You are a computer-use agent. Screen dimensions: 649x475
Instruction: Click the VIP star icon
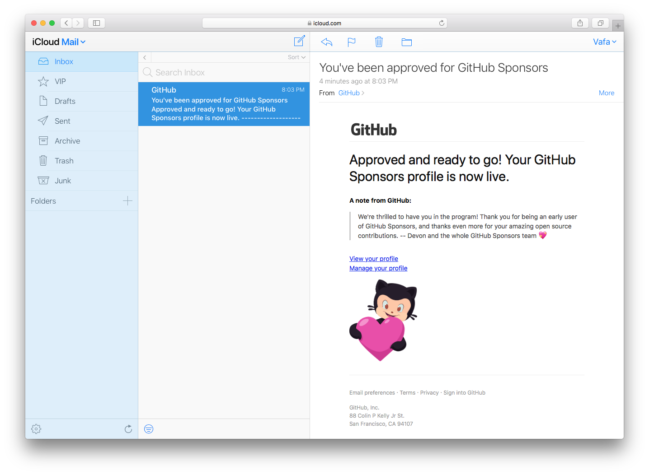pos(43,81)
